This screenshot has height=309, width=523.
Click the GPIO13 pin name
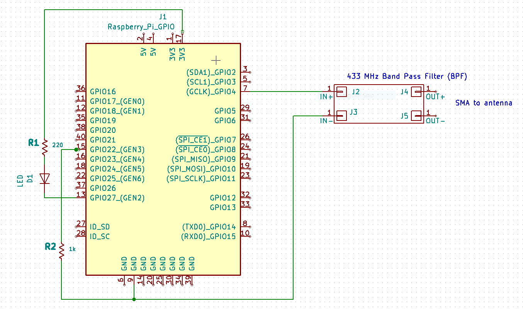tap(223, 208)
